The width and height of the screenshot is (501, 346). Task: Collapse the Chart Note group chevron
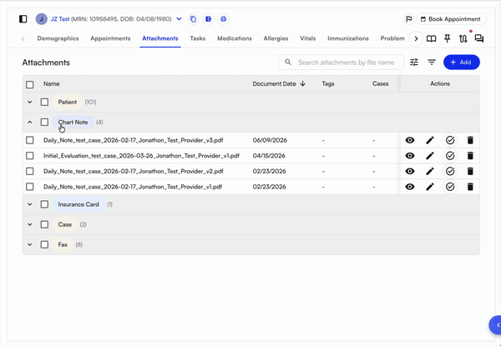30,122
